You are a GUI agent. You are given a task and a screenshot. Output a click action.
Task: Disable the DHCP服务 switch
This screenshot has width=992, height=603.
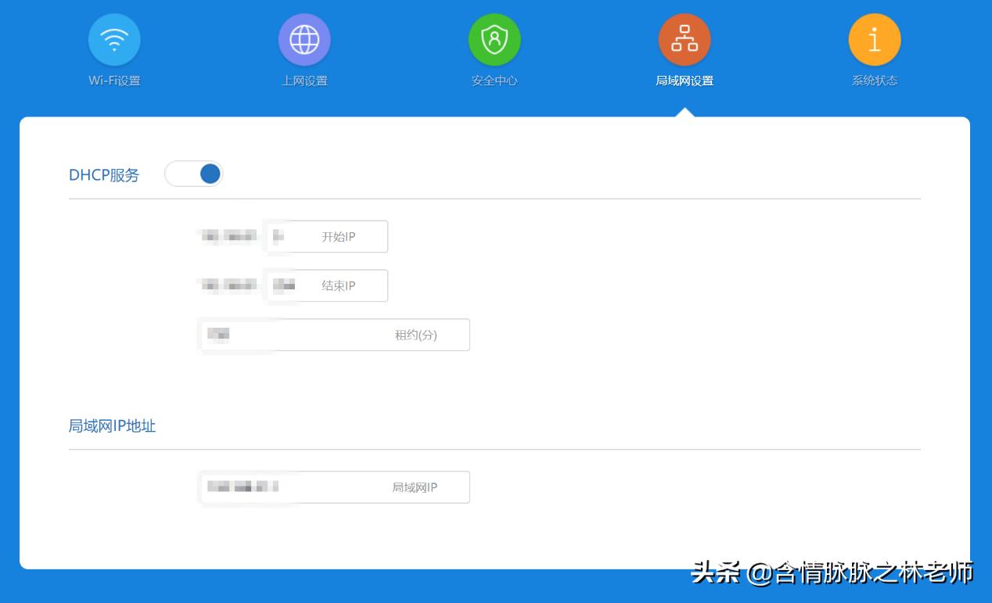[x=194, y=174]
